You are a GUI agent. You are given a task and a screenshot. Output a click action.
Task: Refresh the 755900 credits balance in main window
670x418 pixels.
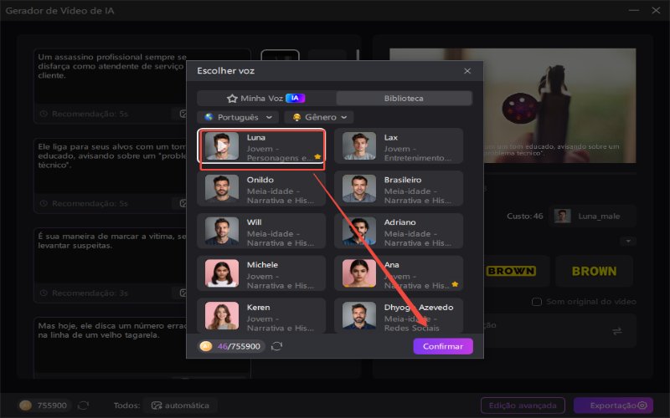(83, 405)
